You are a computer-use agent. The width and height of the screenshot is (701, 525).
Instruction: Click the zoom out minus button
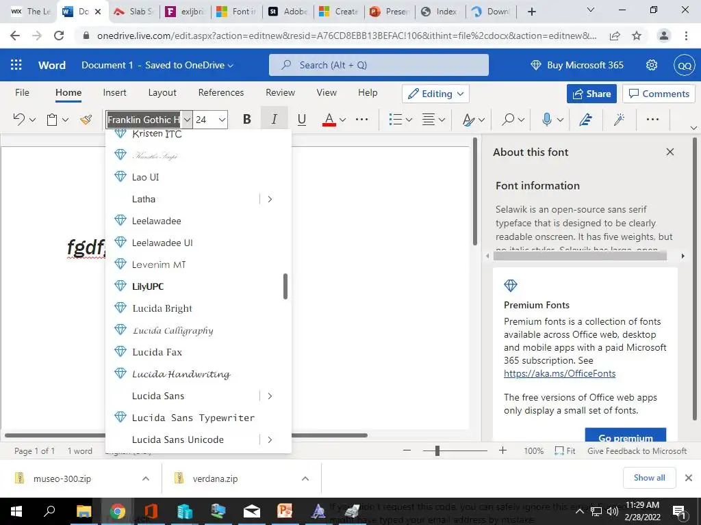point(407,450)
